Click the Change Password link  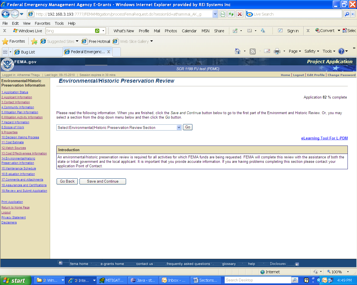click(x=342, y=75)
